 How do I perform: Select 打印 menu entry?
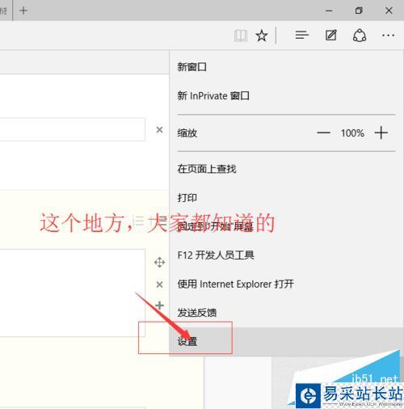287,198
